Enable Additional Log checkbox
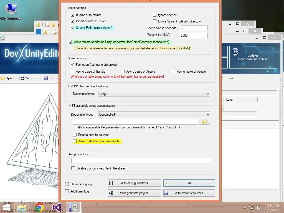Image resolution: width=284 pixels, height=213 pixels. tap(67, 191)
